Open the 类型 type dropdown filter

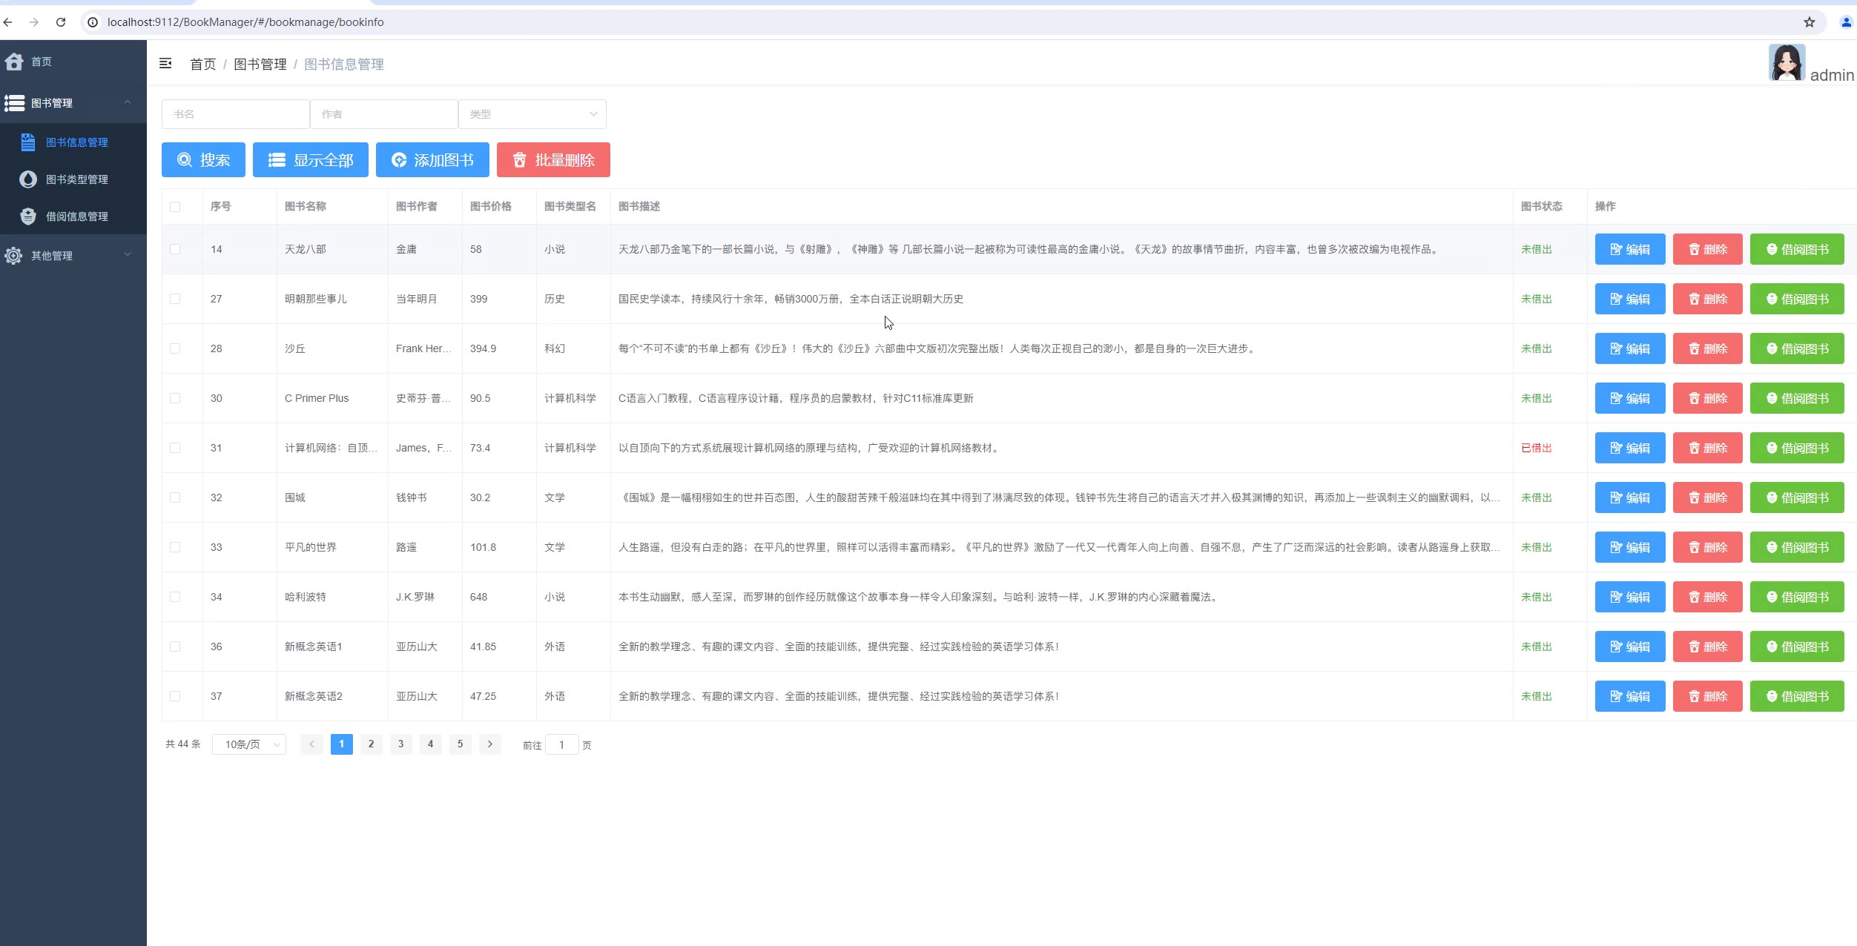[x=532, y=114]
